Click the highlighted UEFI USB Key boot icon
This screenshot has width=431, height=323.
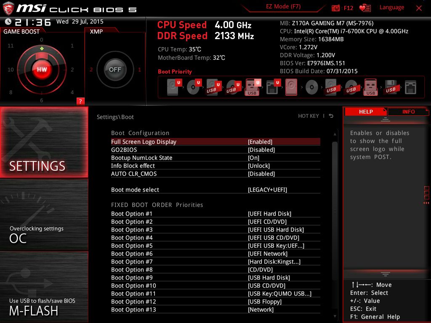tap(253, 87)
